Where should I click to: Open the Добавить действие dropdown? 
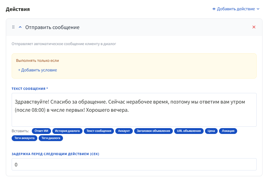236,9
